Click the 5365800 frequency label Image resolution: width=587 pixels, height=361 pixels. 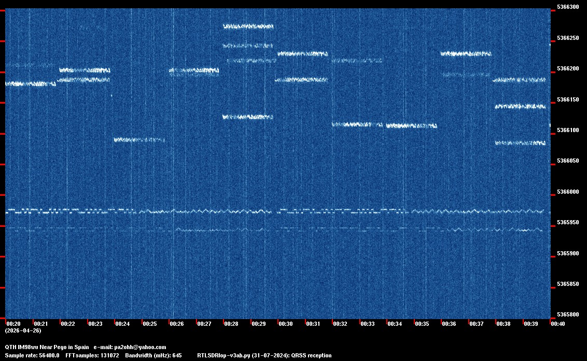click(567, 315)
